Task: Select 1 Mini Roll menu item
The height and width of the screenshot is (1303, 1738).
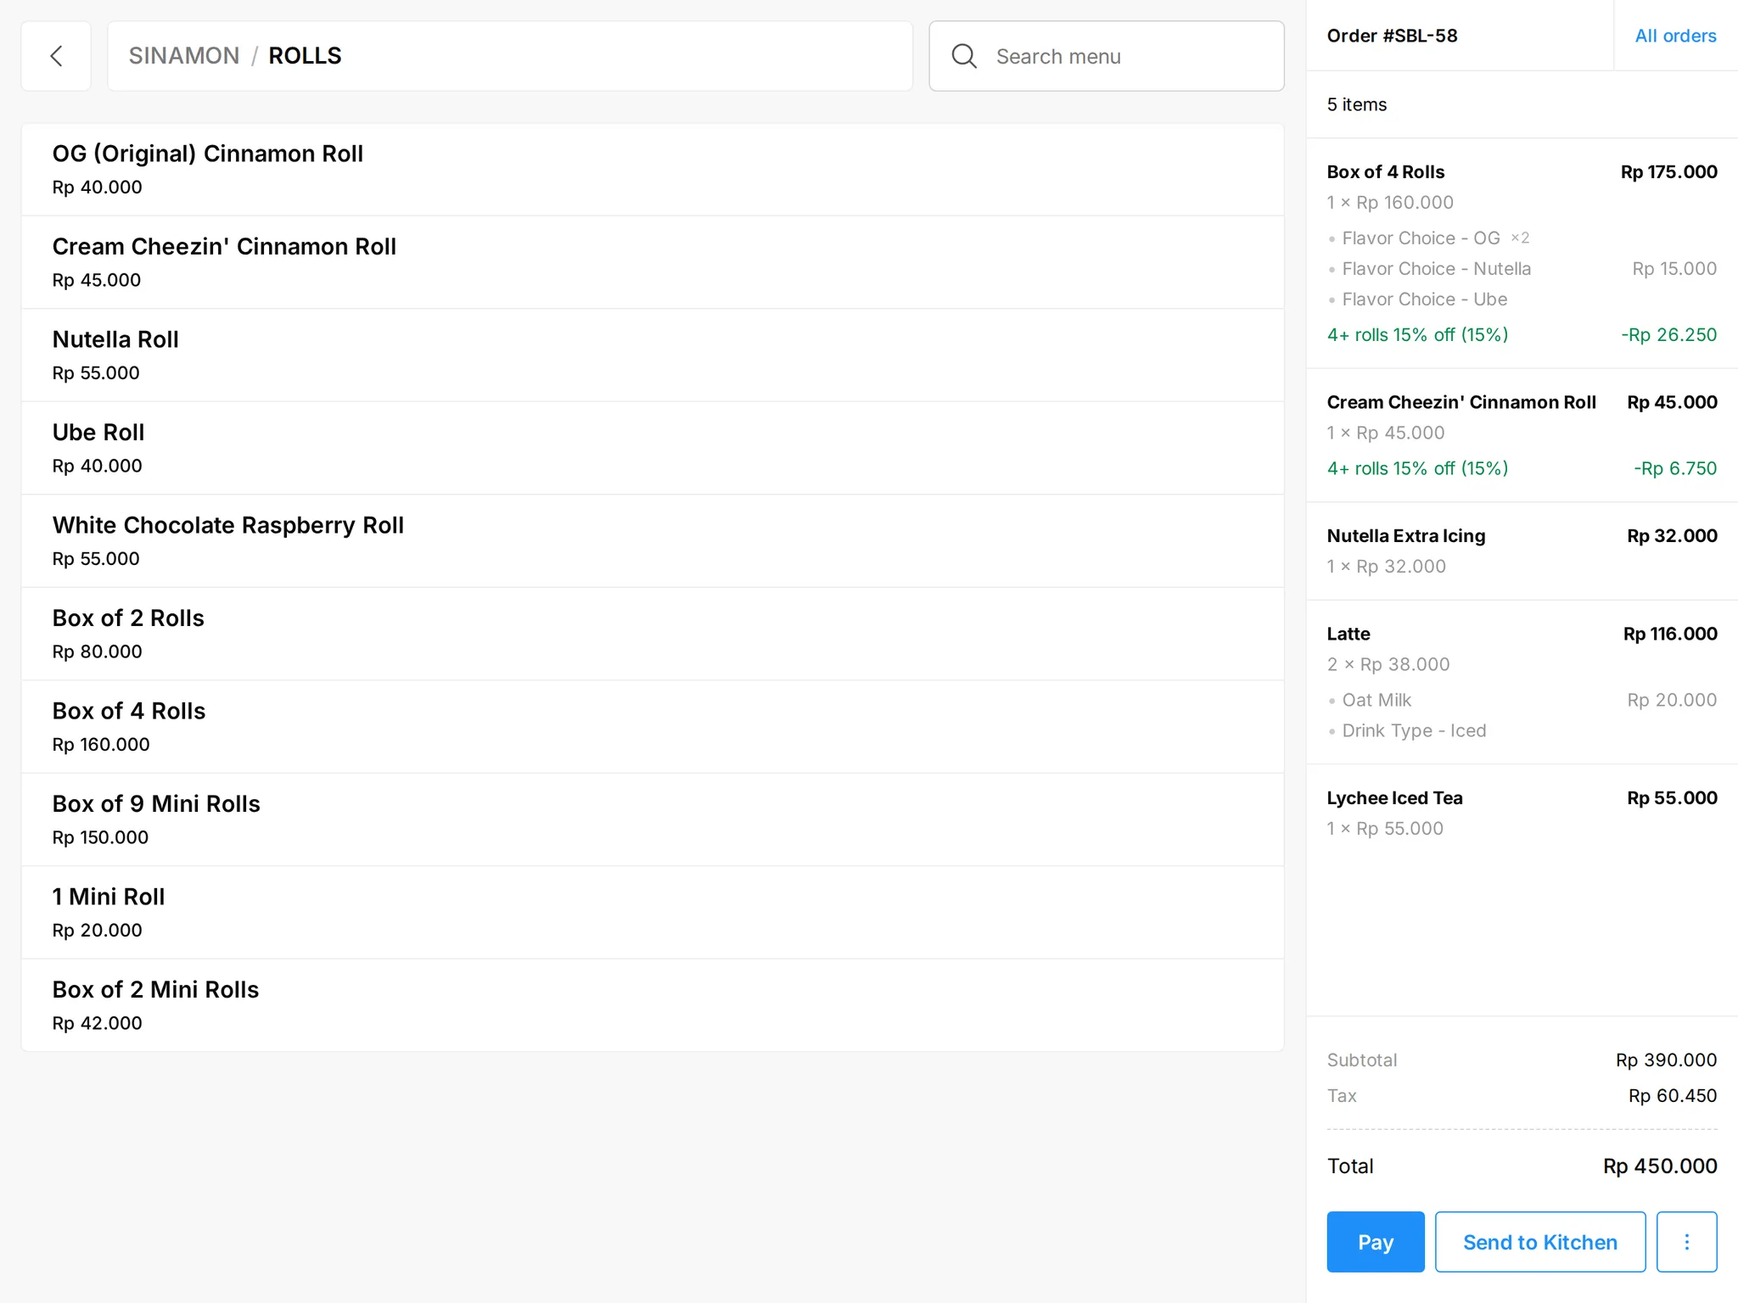Action: tap(653, 913)
